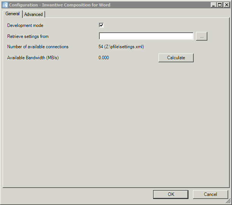Viewport: 232px width, 205px height.
Task: Open the browse (...) button for settings file
Action: 202,36
